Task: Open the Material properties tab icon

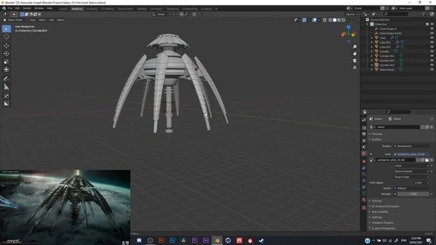Action: 364,200
